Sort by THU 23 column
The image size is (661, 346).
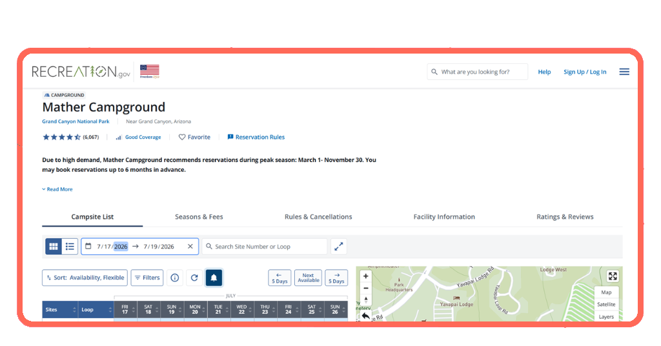tap(265, 310)
